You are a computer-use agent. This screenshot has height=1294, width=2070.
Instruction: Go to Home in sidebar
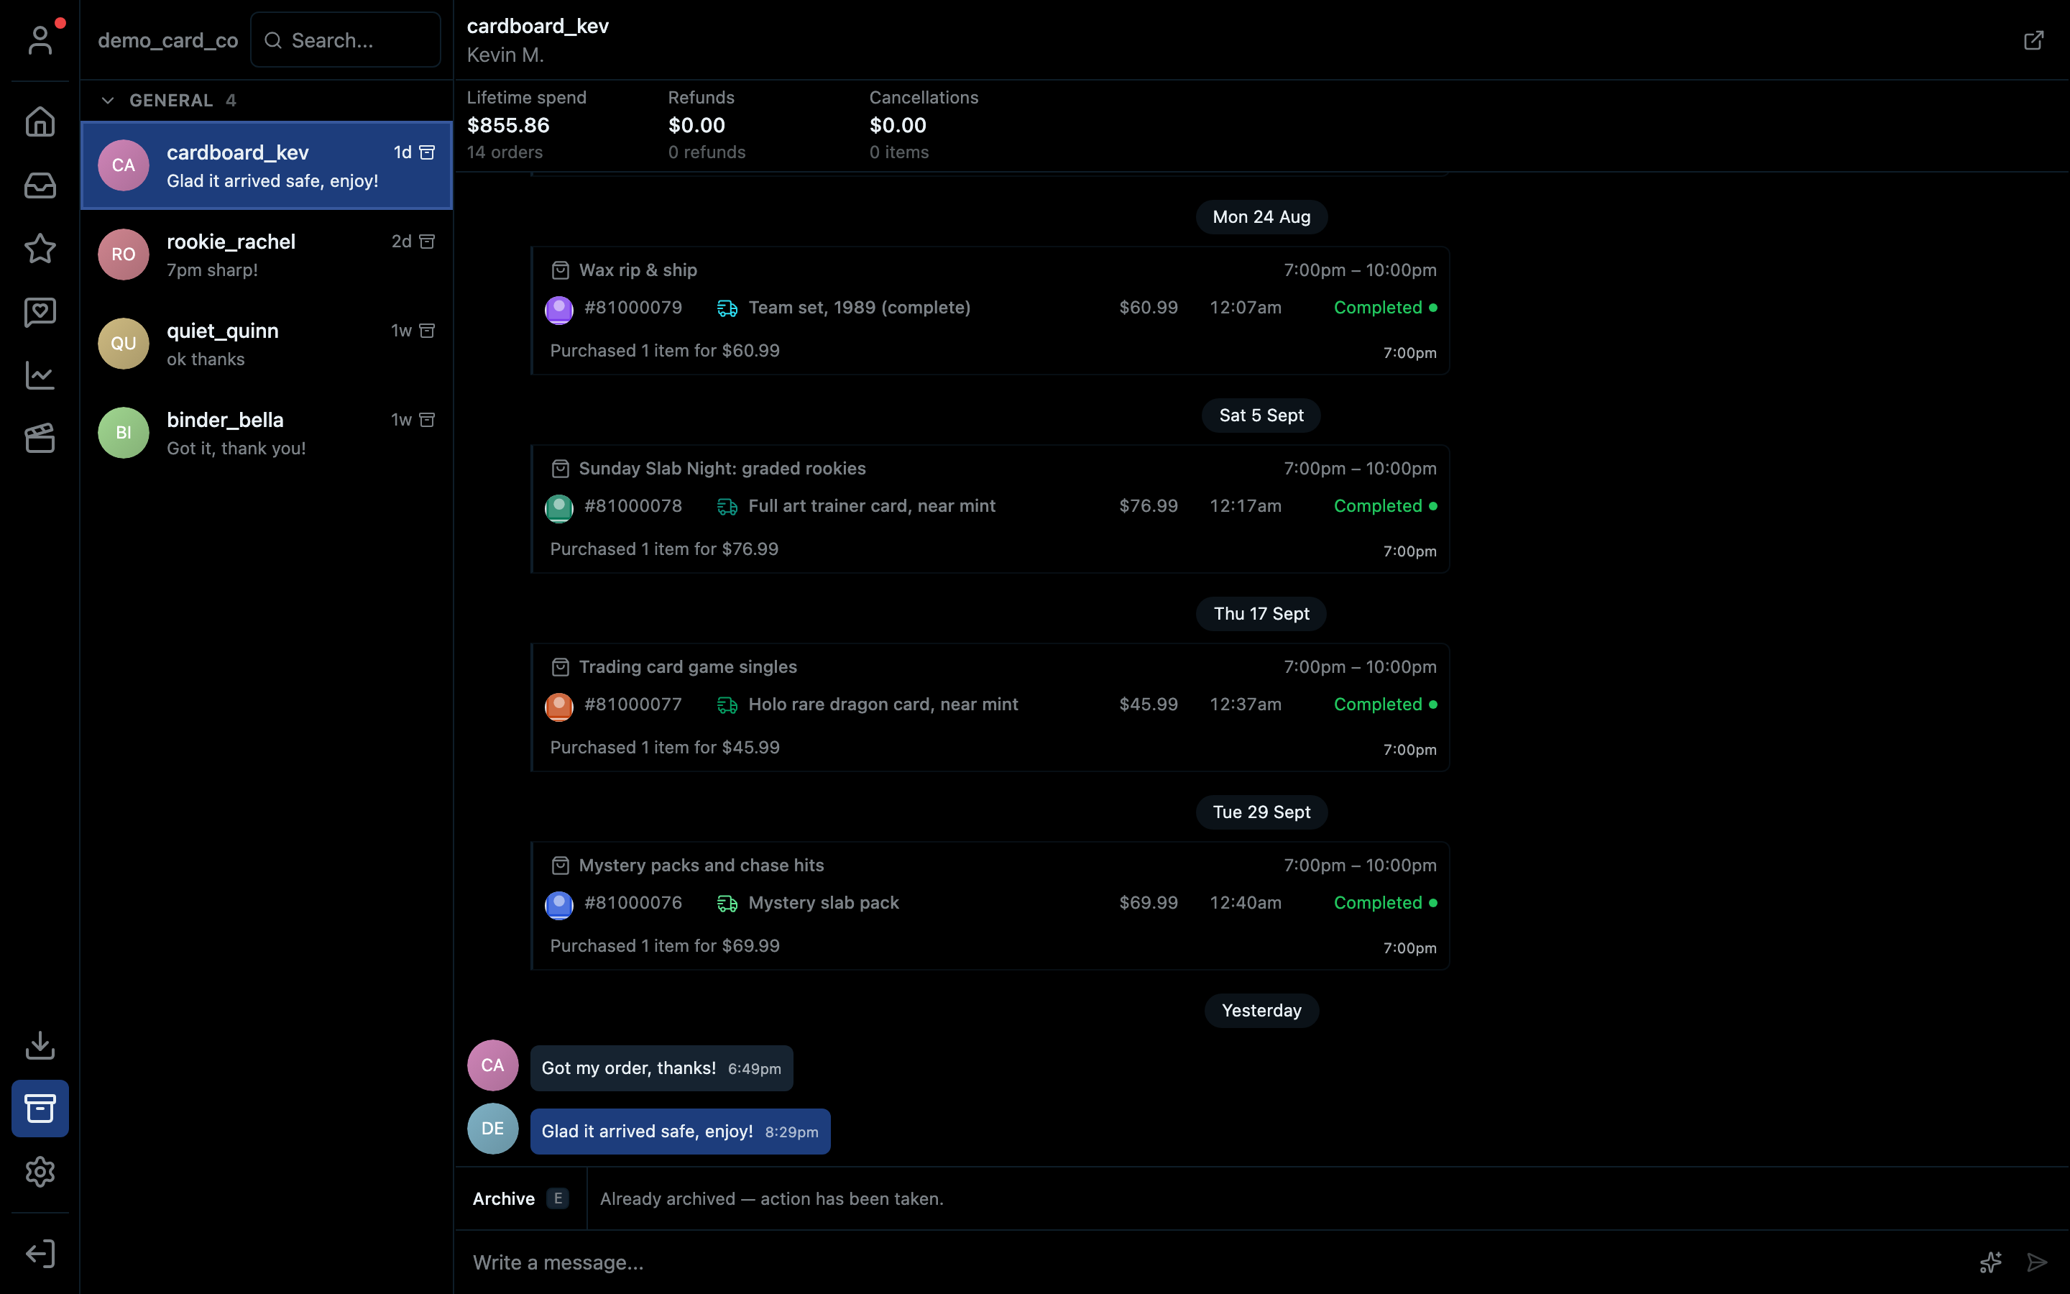coord(40,121)
